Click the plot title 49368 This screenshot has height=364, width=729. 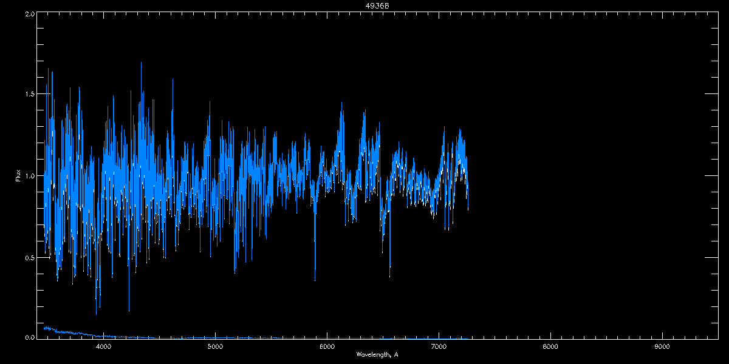(377, 5)
